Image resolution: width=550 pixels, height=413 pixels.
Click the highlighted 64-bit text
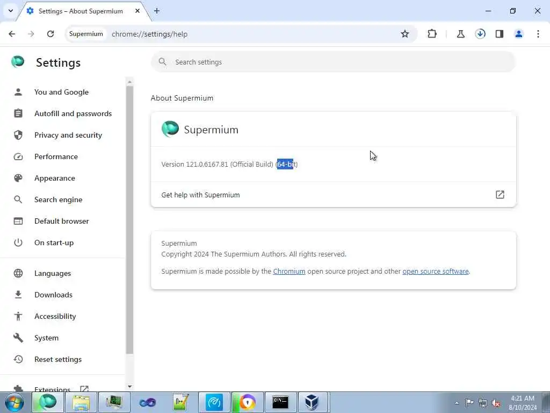(x=285, y=164)
